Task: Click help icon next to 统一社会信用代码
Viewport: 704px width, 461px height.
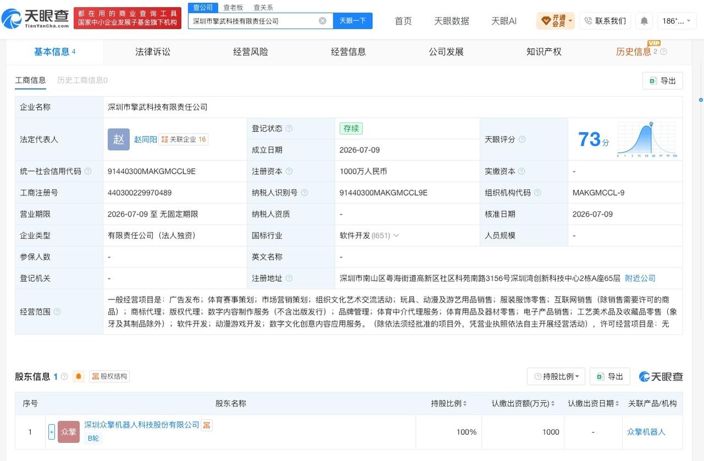Action: 88,171
